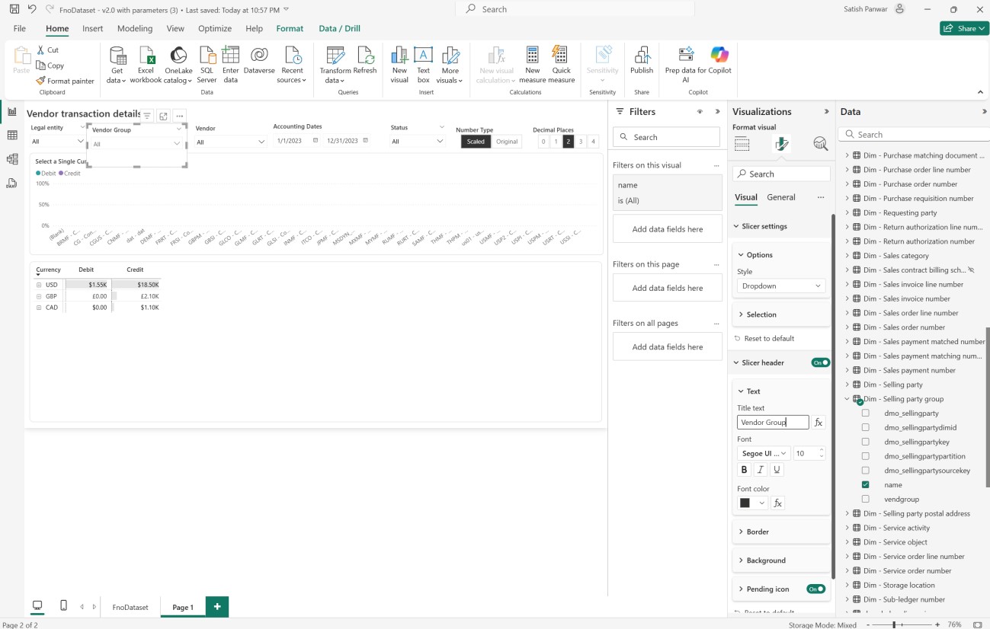Click Bold button for title font
Image resolution: width=990 pixels, height=629 pixels.
pos(745,470)
